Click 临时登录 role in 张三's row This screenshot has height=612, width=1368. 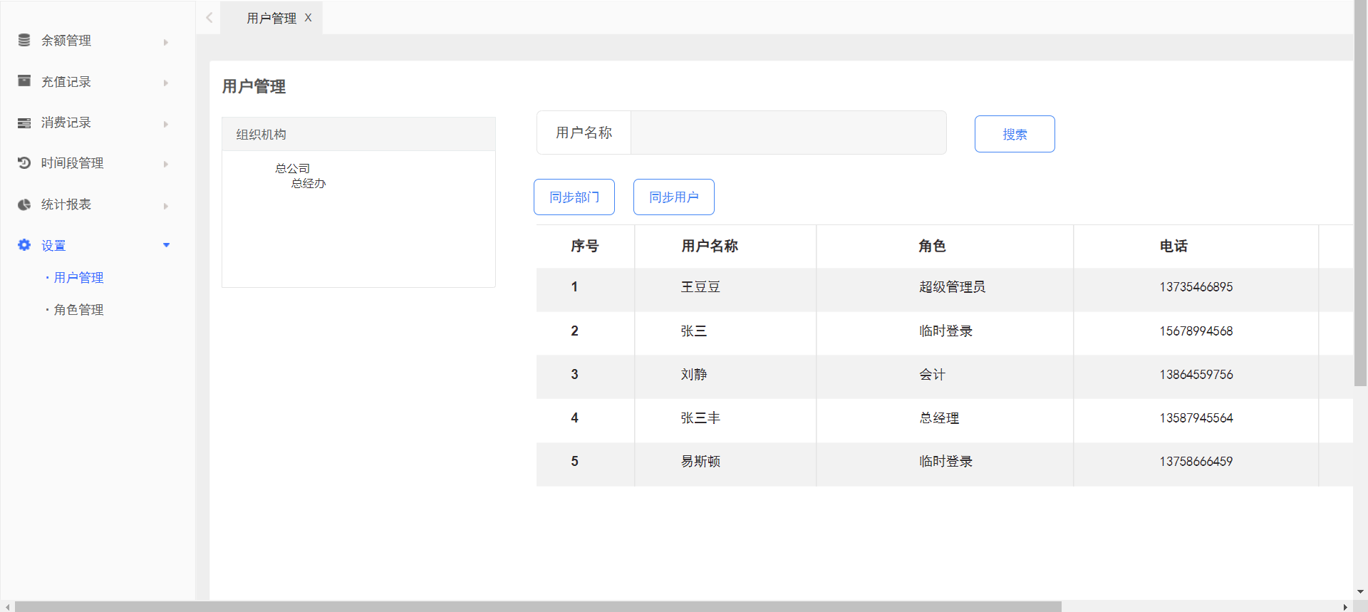pyautogui.click(x=945, y=331)
